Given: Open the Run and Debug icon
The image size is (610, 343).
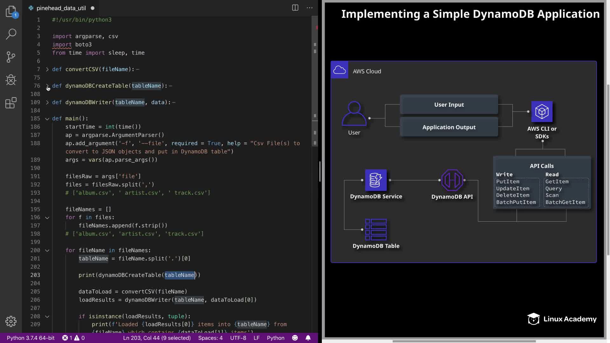Looking at the screenshot, I should (x=11, y=80).
